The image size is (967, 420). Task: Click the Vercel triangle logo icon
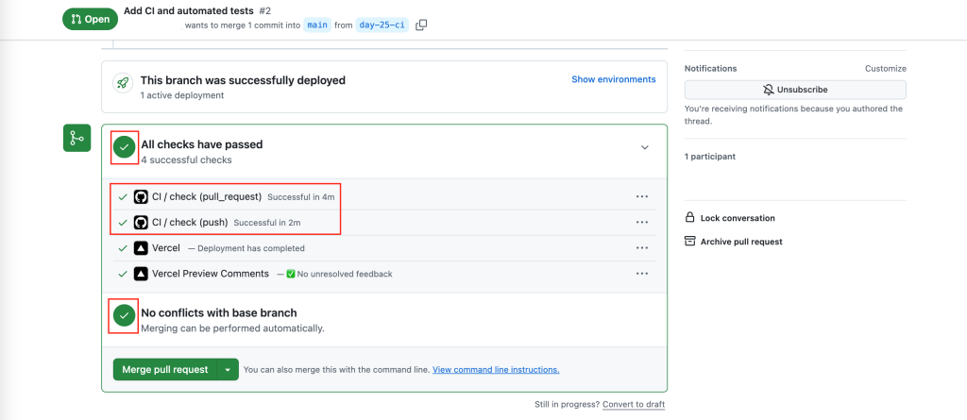click(141, 248)
